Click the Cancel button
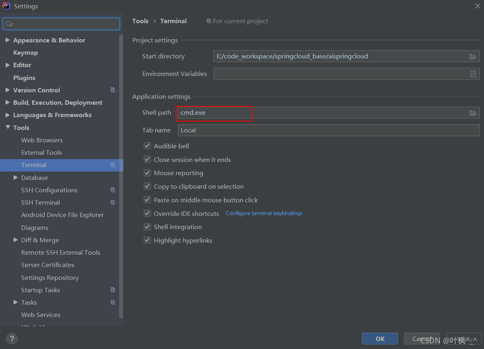This screenshot has width=484, height=349. click(x=422, y=339)
